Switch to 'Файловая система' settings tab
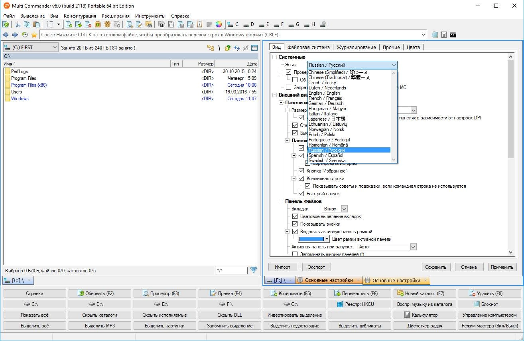Screen dimensions: 524x341 click(x=309, y=47)
